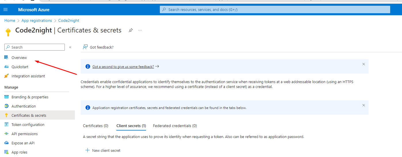The width and height of the screenshot is (402, 157).
Task: Click the magnifier icon in global search
Action: click(164, 9)
